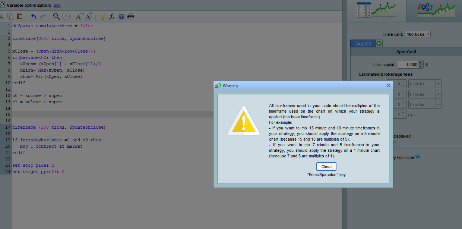The image size is (462, 229).
Task: Open the function library (fx) icon
Action: click(112, 16)
